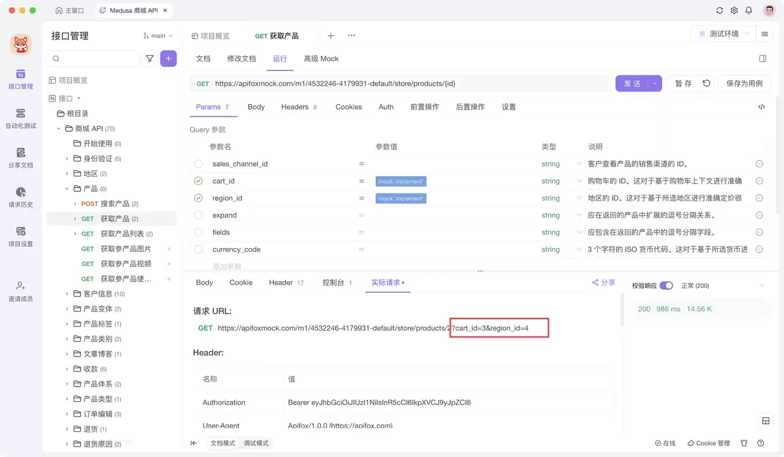Switch to 文档模式
The image size is (784, 457).
(223, 443)
